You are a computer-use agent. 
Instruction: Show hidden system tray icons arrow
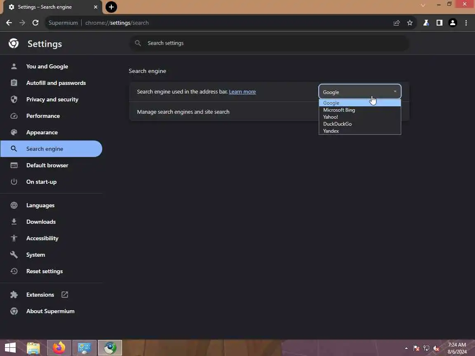(406, 348)
